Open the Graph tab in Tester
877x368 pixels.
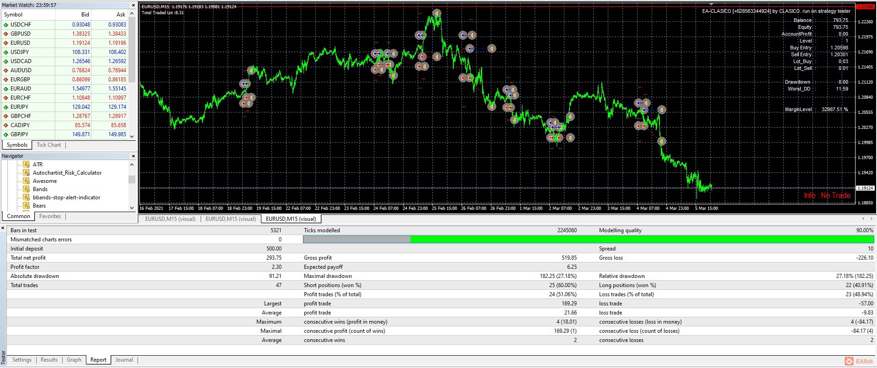click(74, 360)
